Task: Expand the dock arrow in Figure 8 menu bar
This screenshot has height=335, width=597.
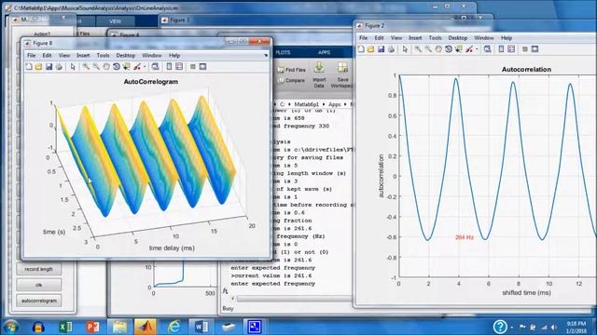Action: [x=266, y=56]
